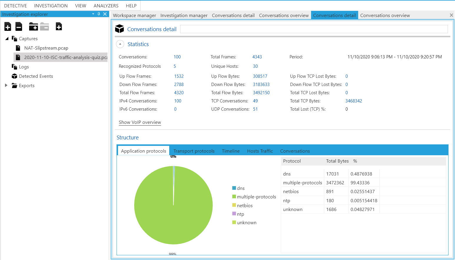Collapse the Statistics section
455x260 pixels.
(x=120, y=44)
